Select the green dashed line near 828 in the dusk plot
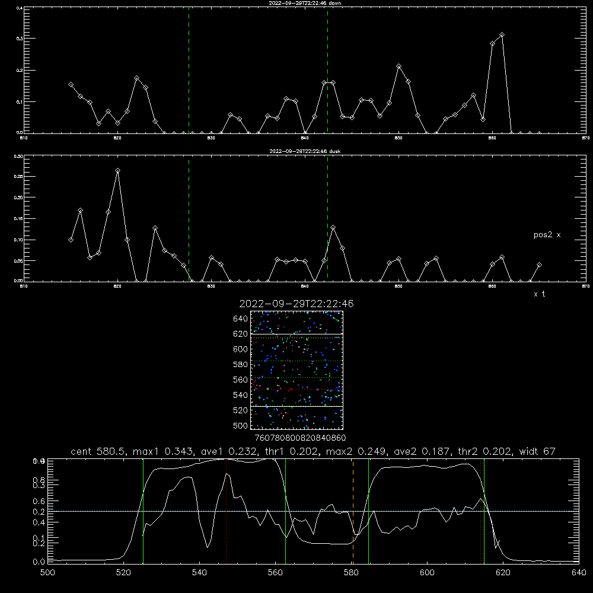This screenshot has width=593, height=593. coord(189,219)
